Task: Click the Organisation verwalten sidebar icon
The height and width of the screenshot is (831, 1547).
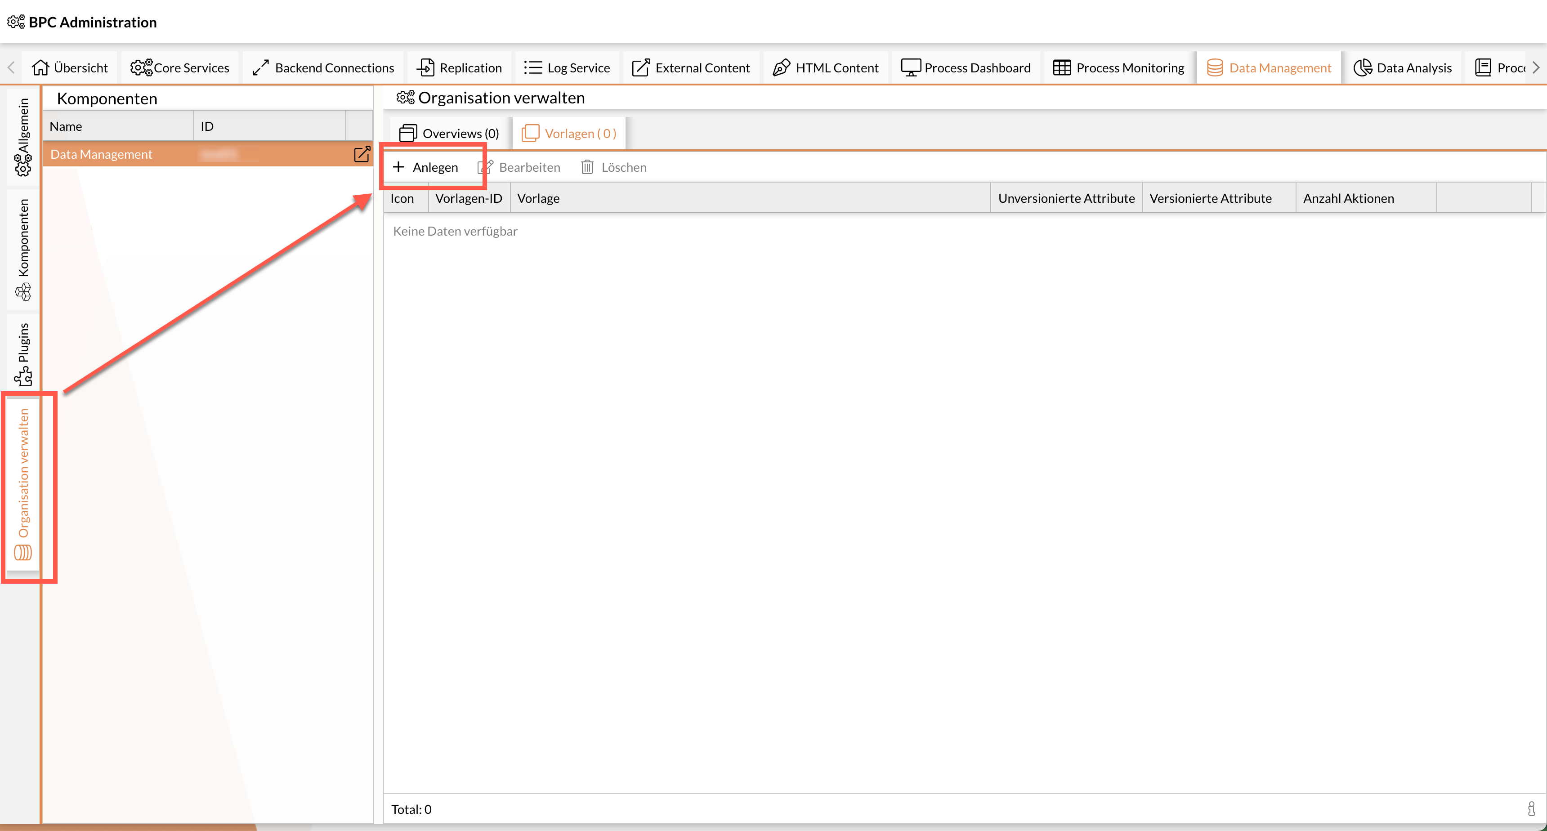Action: pyautogui.click(x=23, y=553)
